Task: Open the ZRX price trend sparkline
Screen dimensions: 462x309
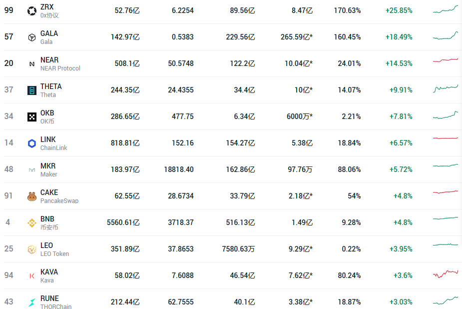Action: tap(445, 9)
